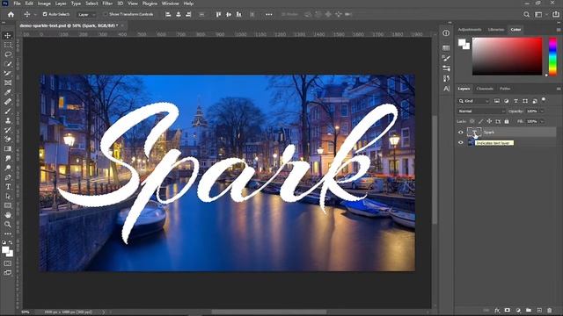Click the foreground color swatch in toolbox
The height and width of the screenshot is (316, 563).
5,250
